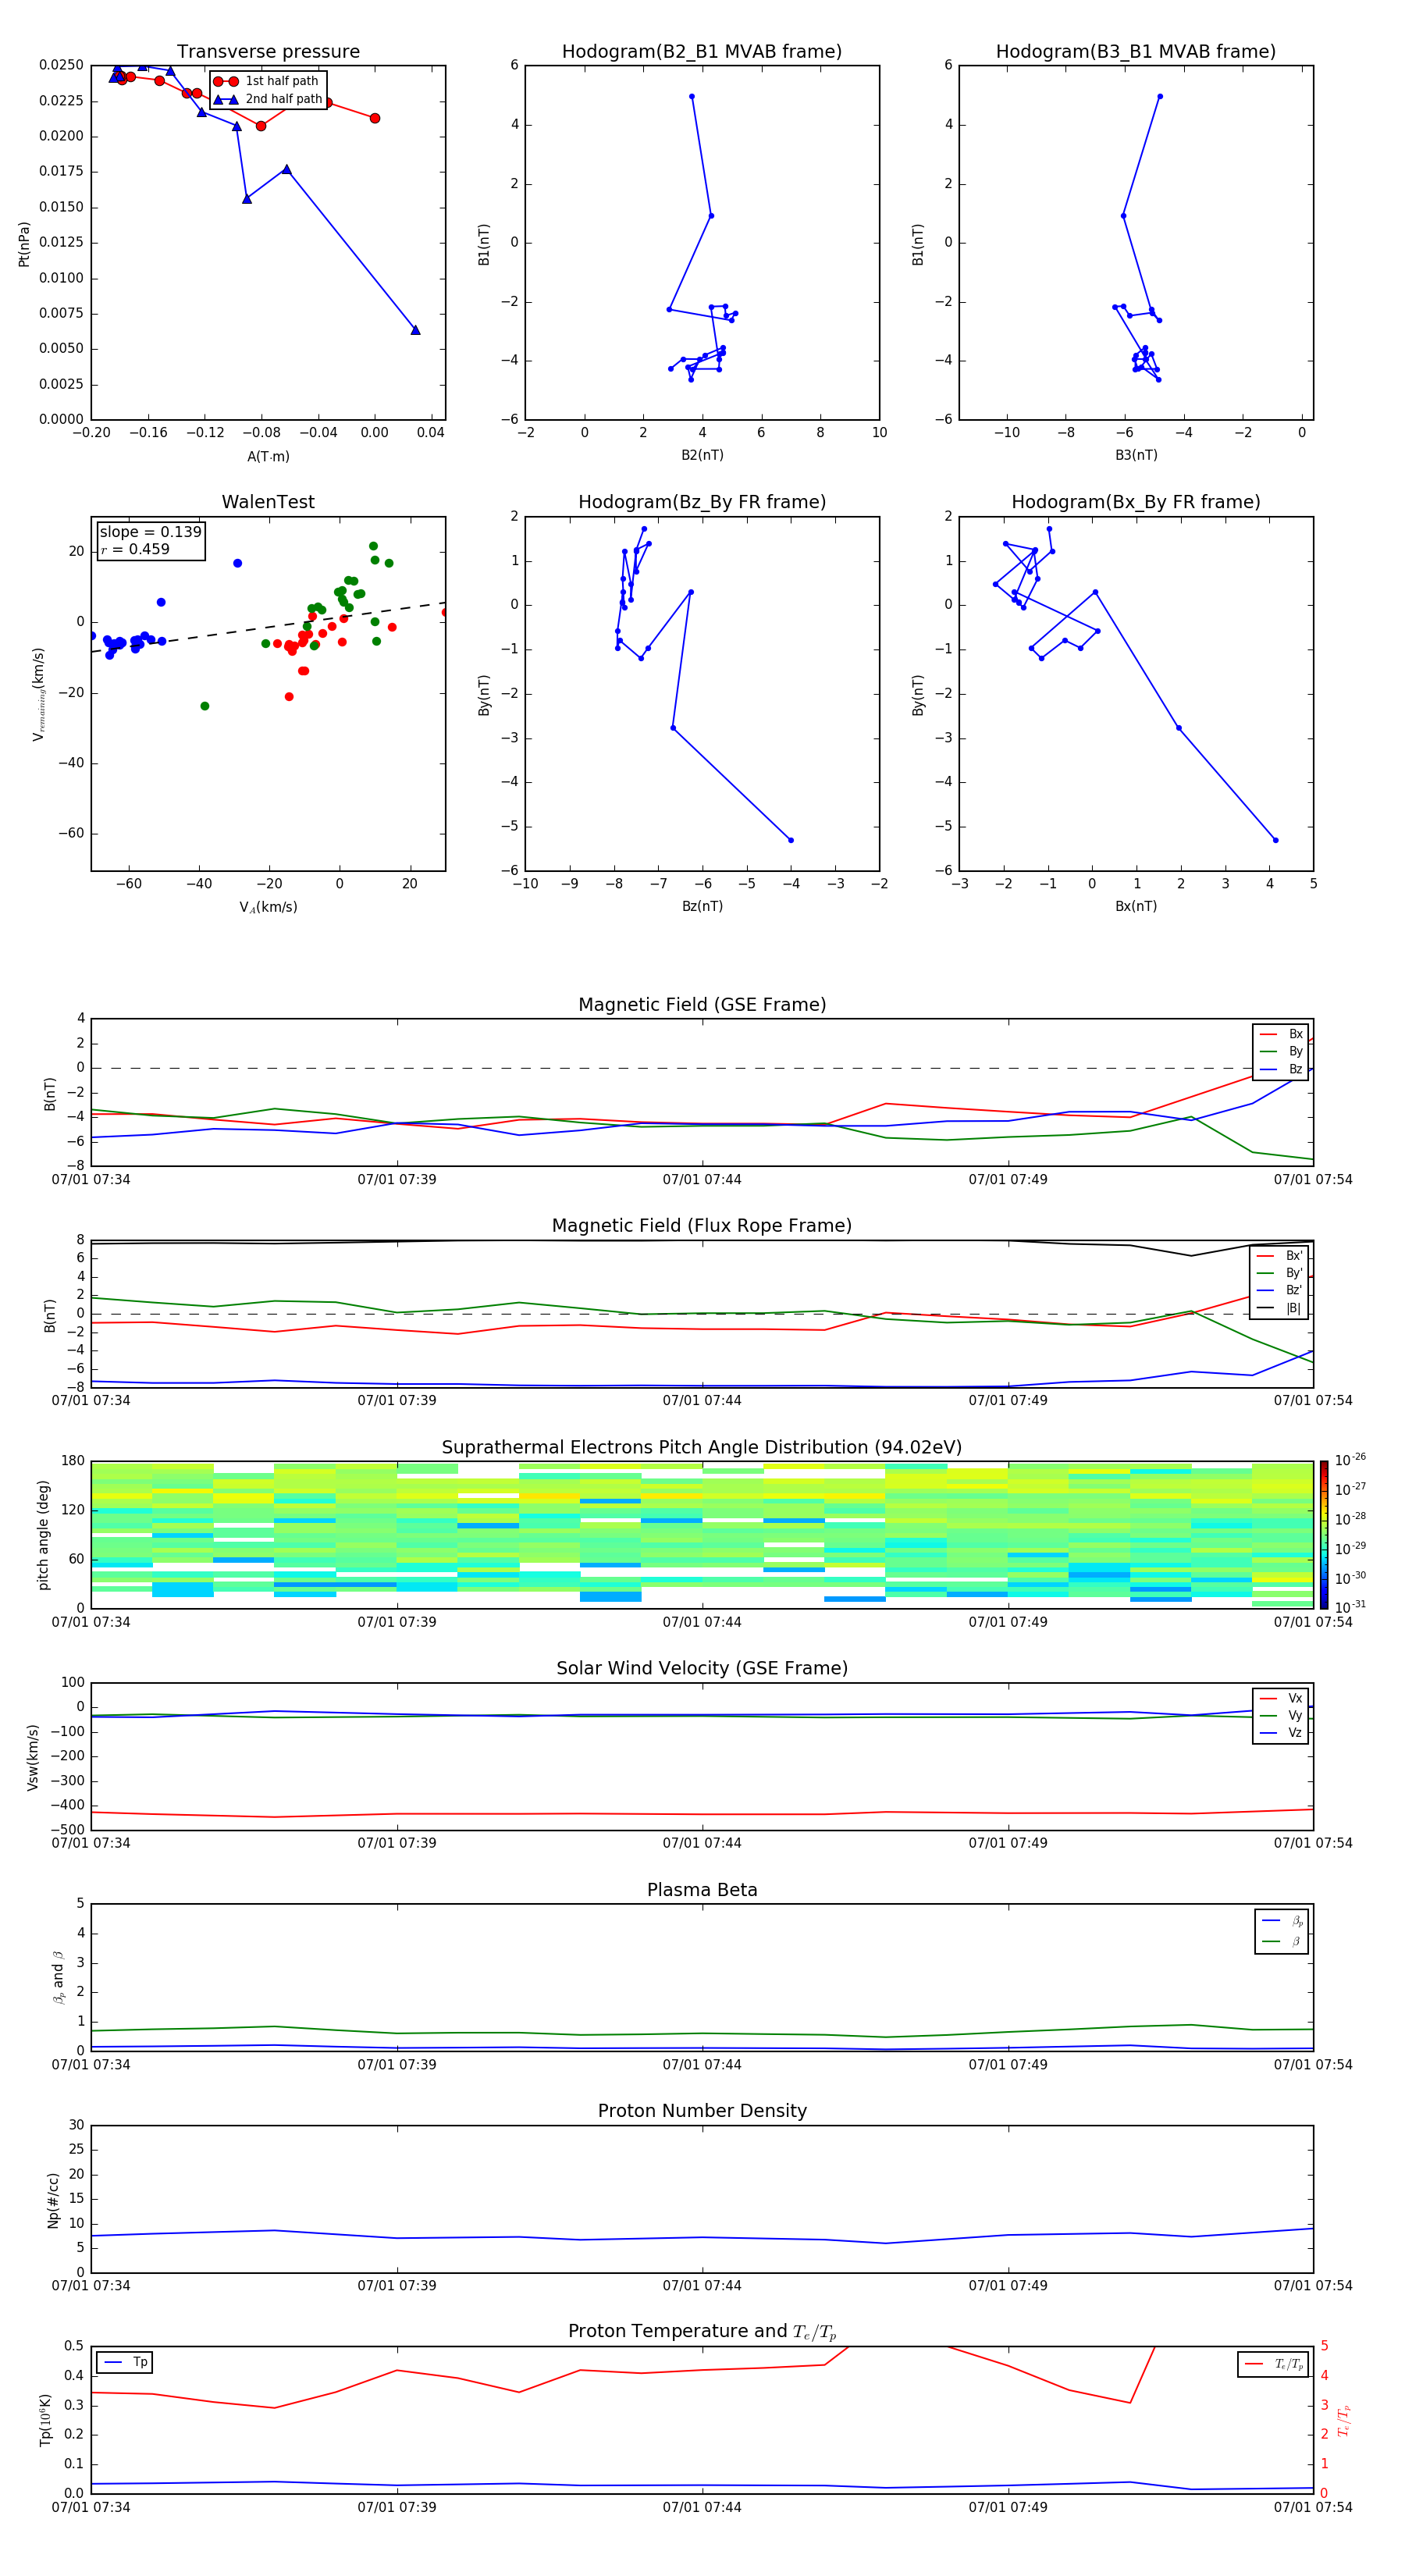The height and width of the screenshot is (2576, 1405).
Task: Click the 'B3(nT)' x-axis label
Action: click(x=1136, y=455)
